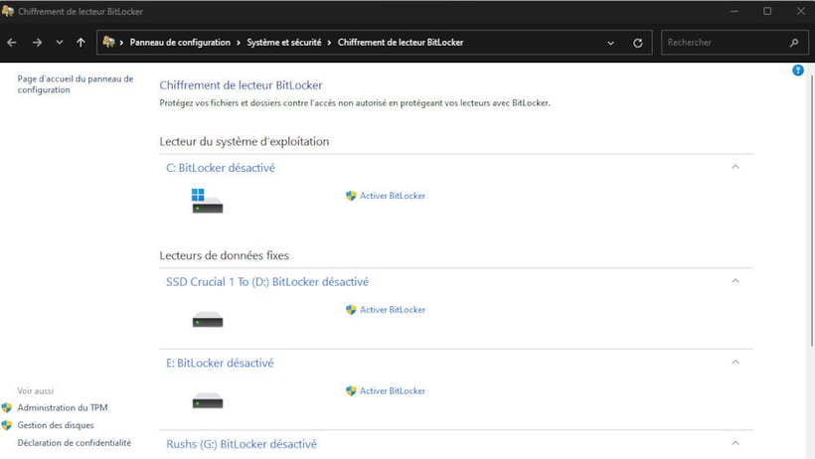Image resolution: width=815 pixels, height=459 pixels.
Task: Click the Voir aussi label
Action: 36,390
